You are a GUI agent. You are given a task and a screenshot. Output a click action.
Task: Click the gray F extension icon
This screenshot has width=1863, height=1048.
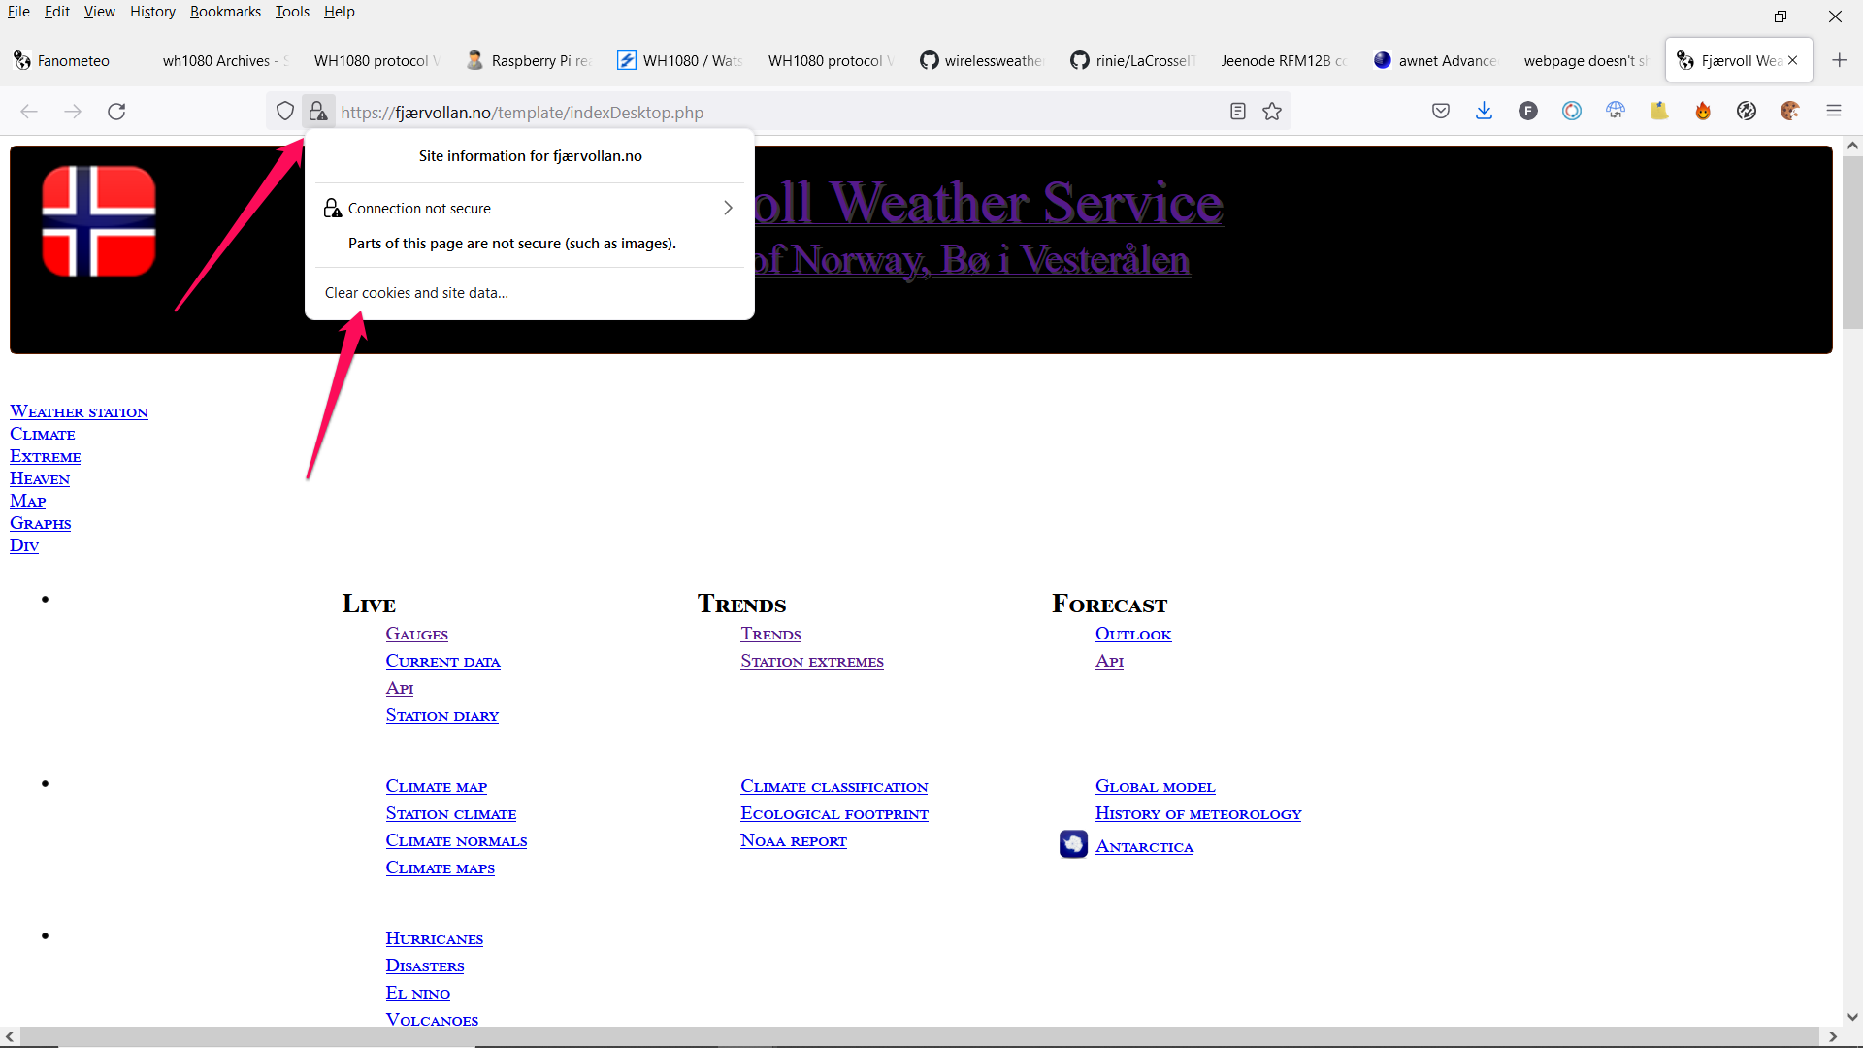click(x=1528, y=112)
